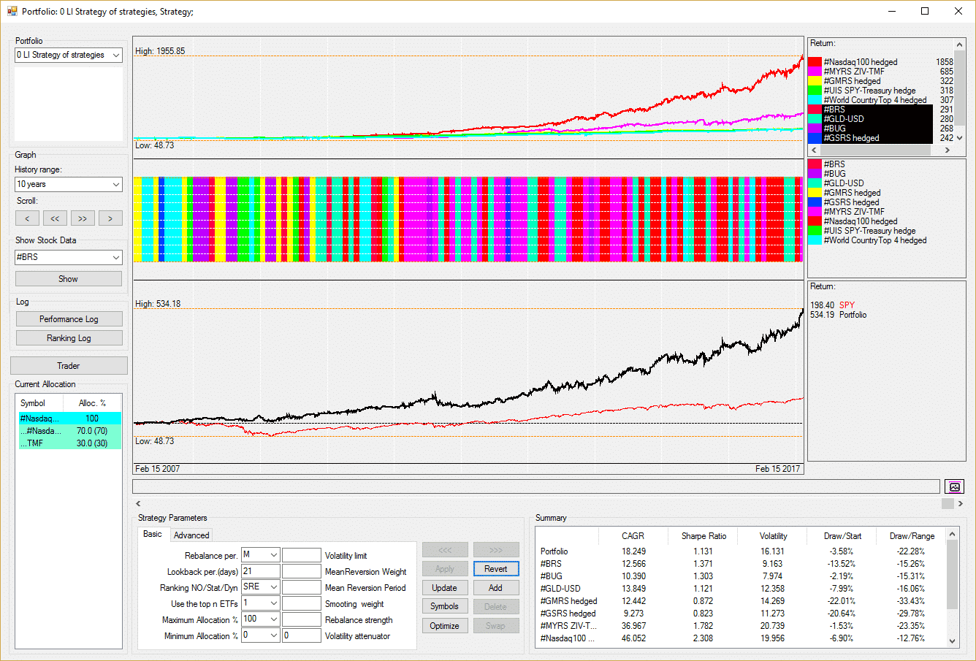Open the Use the top n ETFs dropdown
The height and width of the screenshot is (661, 976).
coord(260,603)
